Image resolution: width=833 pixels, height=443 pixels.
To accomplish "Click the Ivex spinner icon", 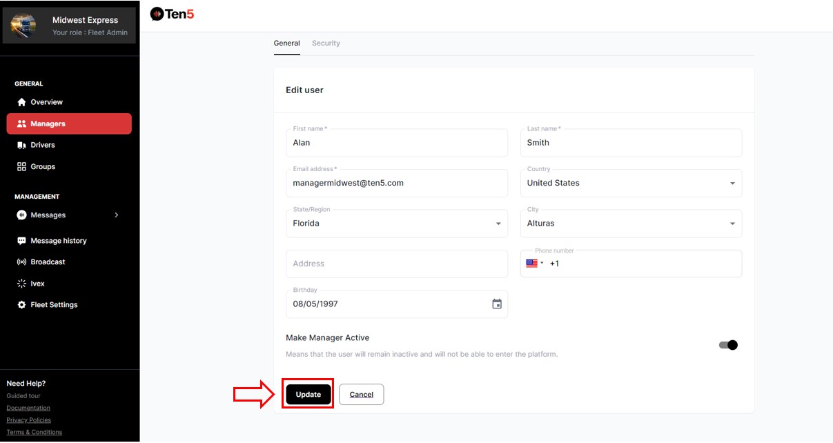I will click(21, 284).
